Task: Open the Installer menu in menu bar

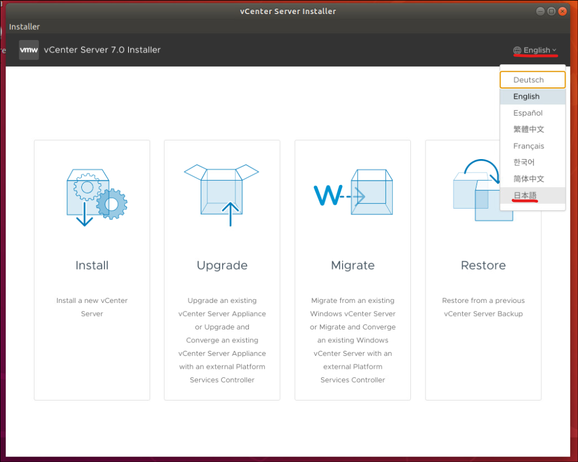Action: pyautogui.click(x=24, y=27)
